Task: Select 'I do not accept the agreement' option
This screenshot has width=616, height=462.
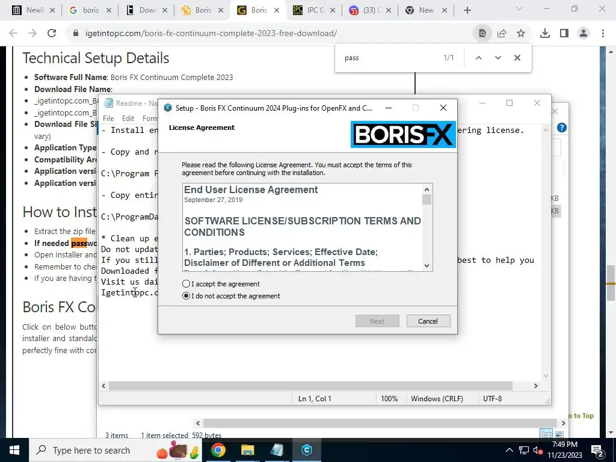Action: (x=186, y=296)
